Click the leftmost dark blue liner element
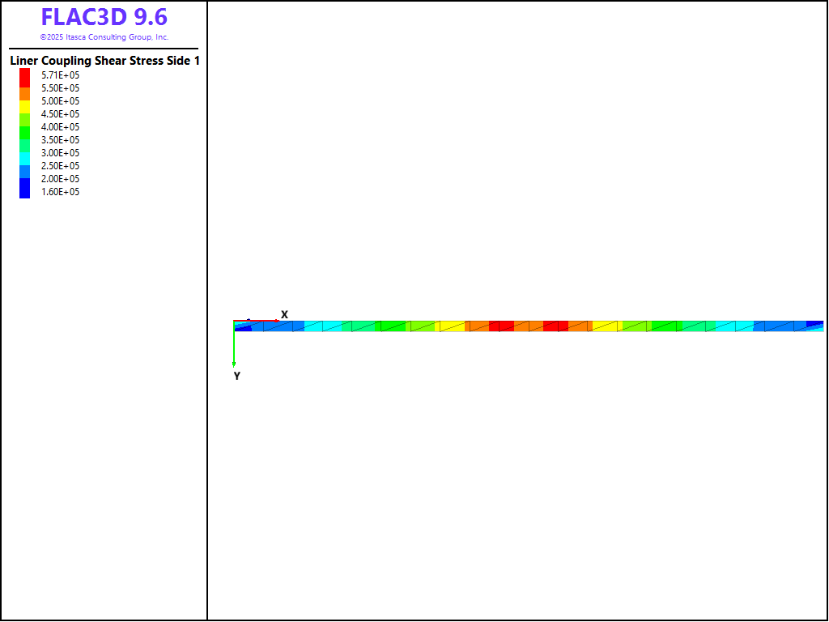 pos(243,327)
